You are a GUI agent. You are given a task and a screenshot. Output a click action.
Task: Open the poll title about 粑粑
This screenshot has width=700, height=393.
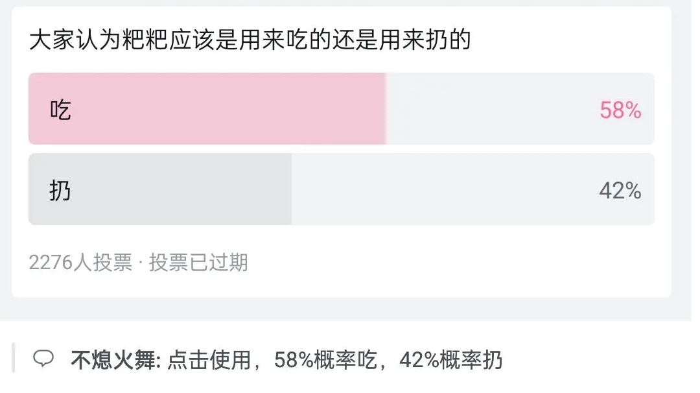pyautogui.click(x=250, y=40)
